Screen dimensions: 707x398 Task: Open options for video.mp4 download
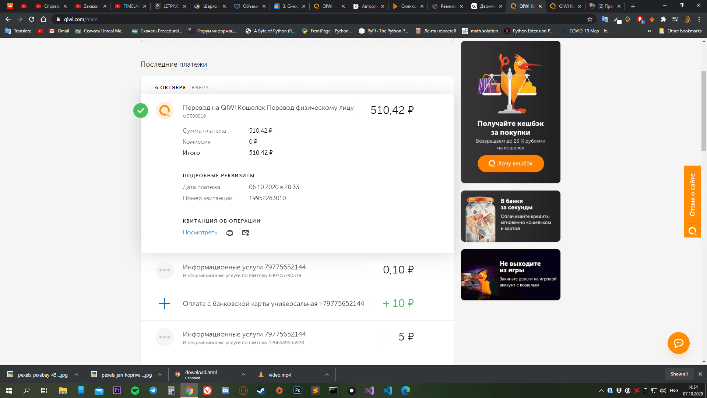327,375
